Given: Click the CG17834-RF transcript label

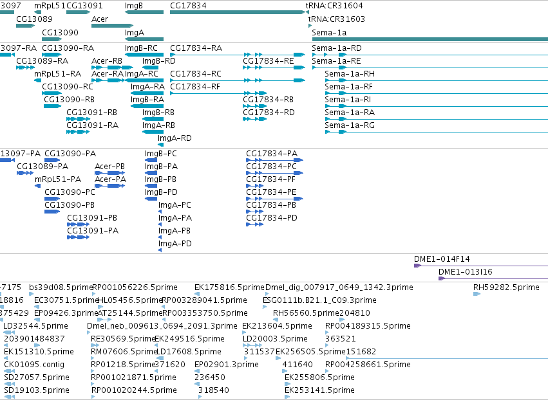Looking at the screenshot, I should [x=195, y=87].
